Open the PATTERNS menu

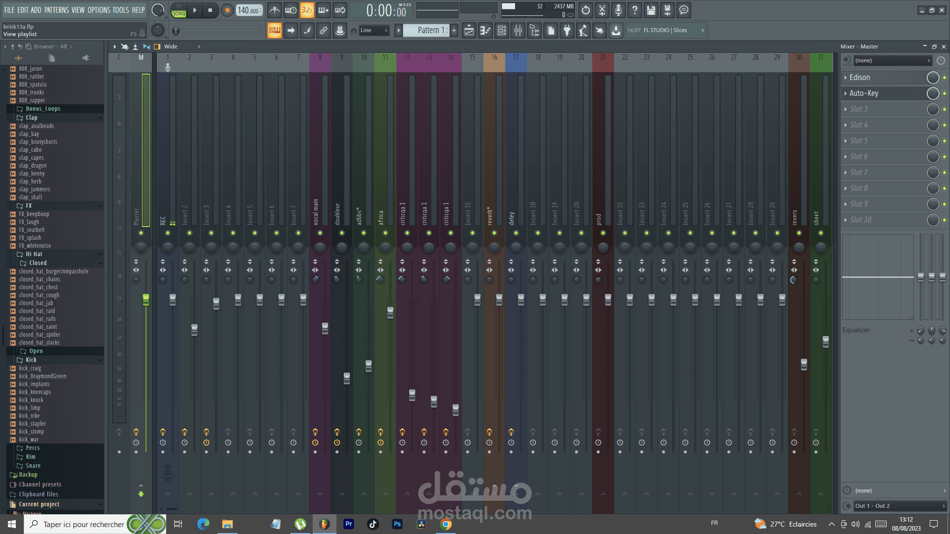[x=56, y=10]
